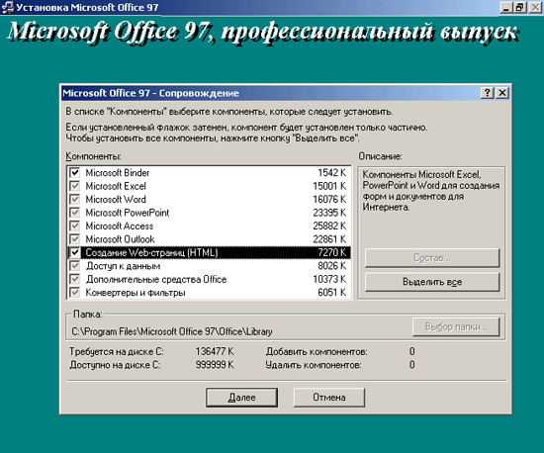Viewport: 544px width, 453px height.
Task: Click the 15001 K size value
Action: pos(329,186)
